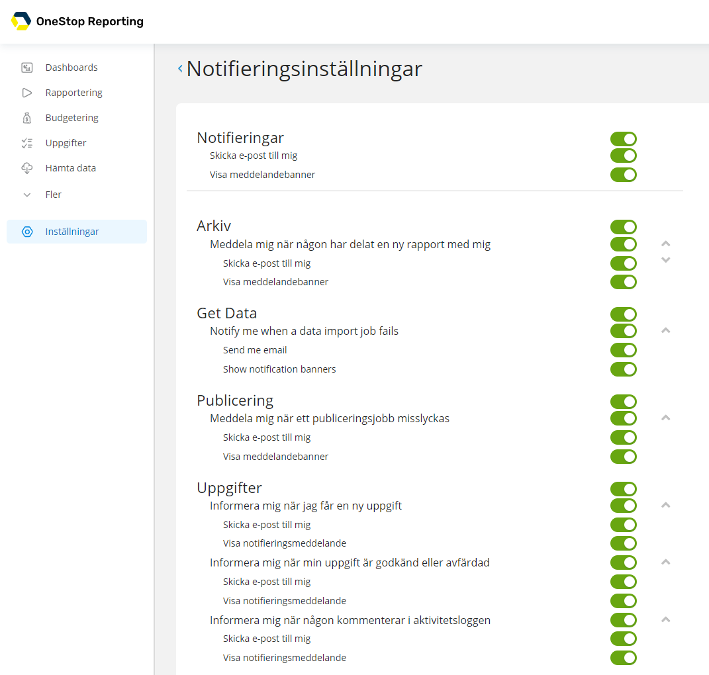
Task: Expand Arkiv using the down chevron
Action: [665, 260]
